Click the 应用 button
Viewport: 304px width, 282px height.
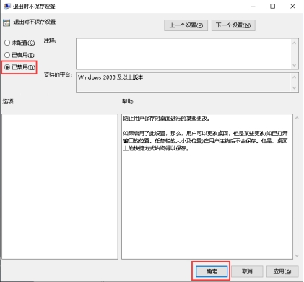pyautogui.click(x=282, y=271)
